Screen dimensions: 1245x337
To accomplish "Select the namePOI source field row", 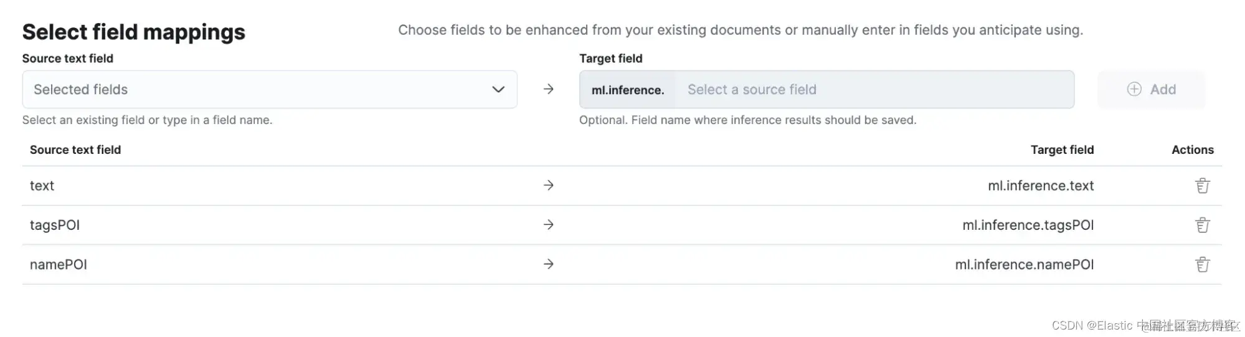I will [59, 265].
